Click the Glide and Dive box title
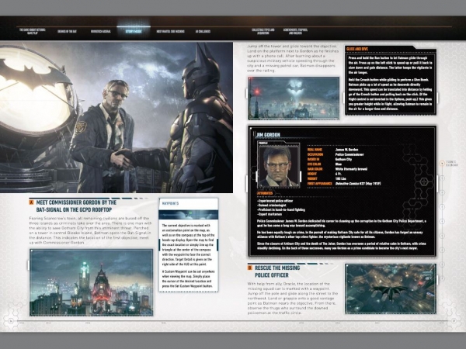The height and width of the screenshot is (349, 466). 357,49
